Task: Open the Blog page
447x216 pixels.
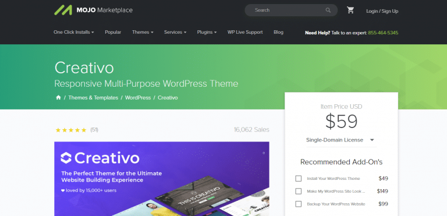Action: pyautogui.click(x=279, y=32)
